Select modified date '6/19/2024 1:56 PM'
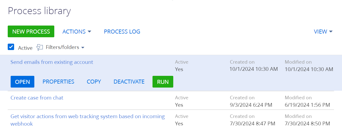342x128 pixels. [307, 105]
